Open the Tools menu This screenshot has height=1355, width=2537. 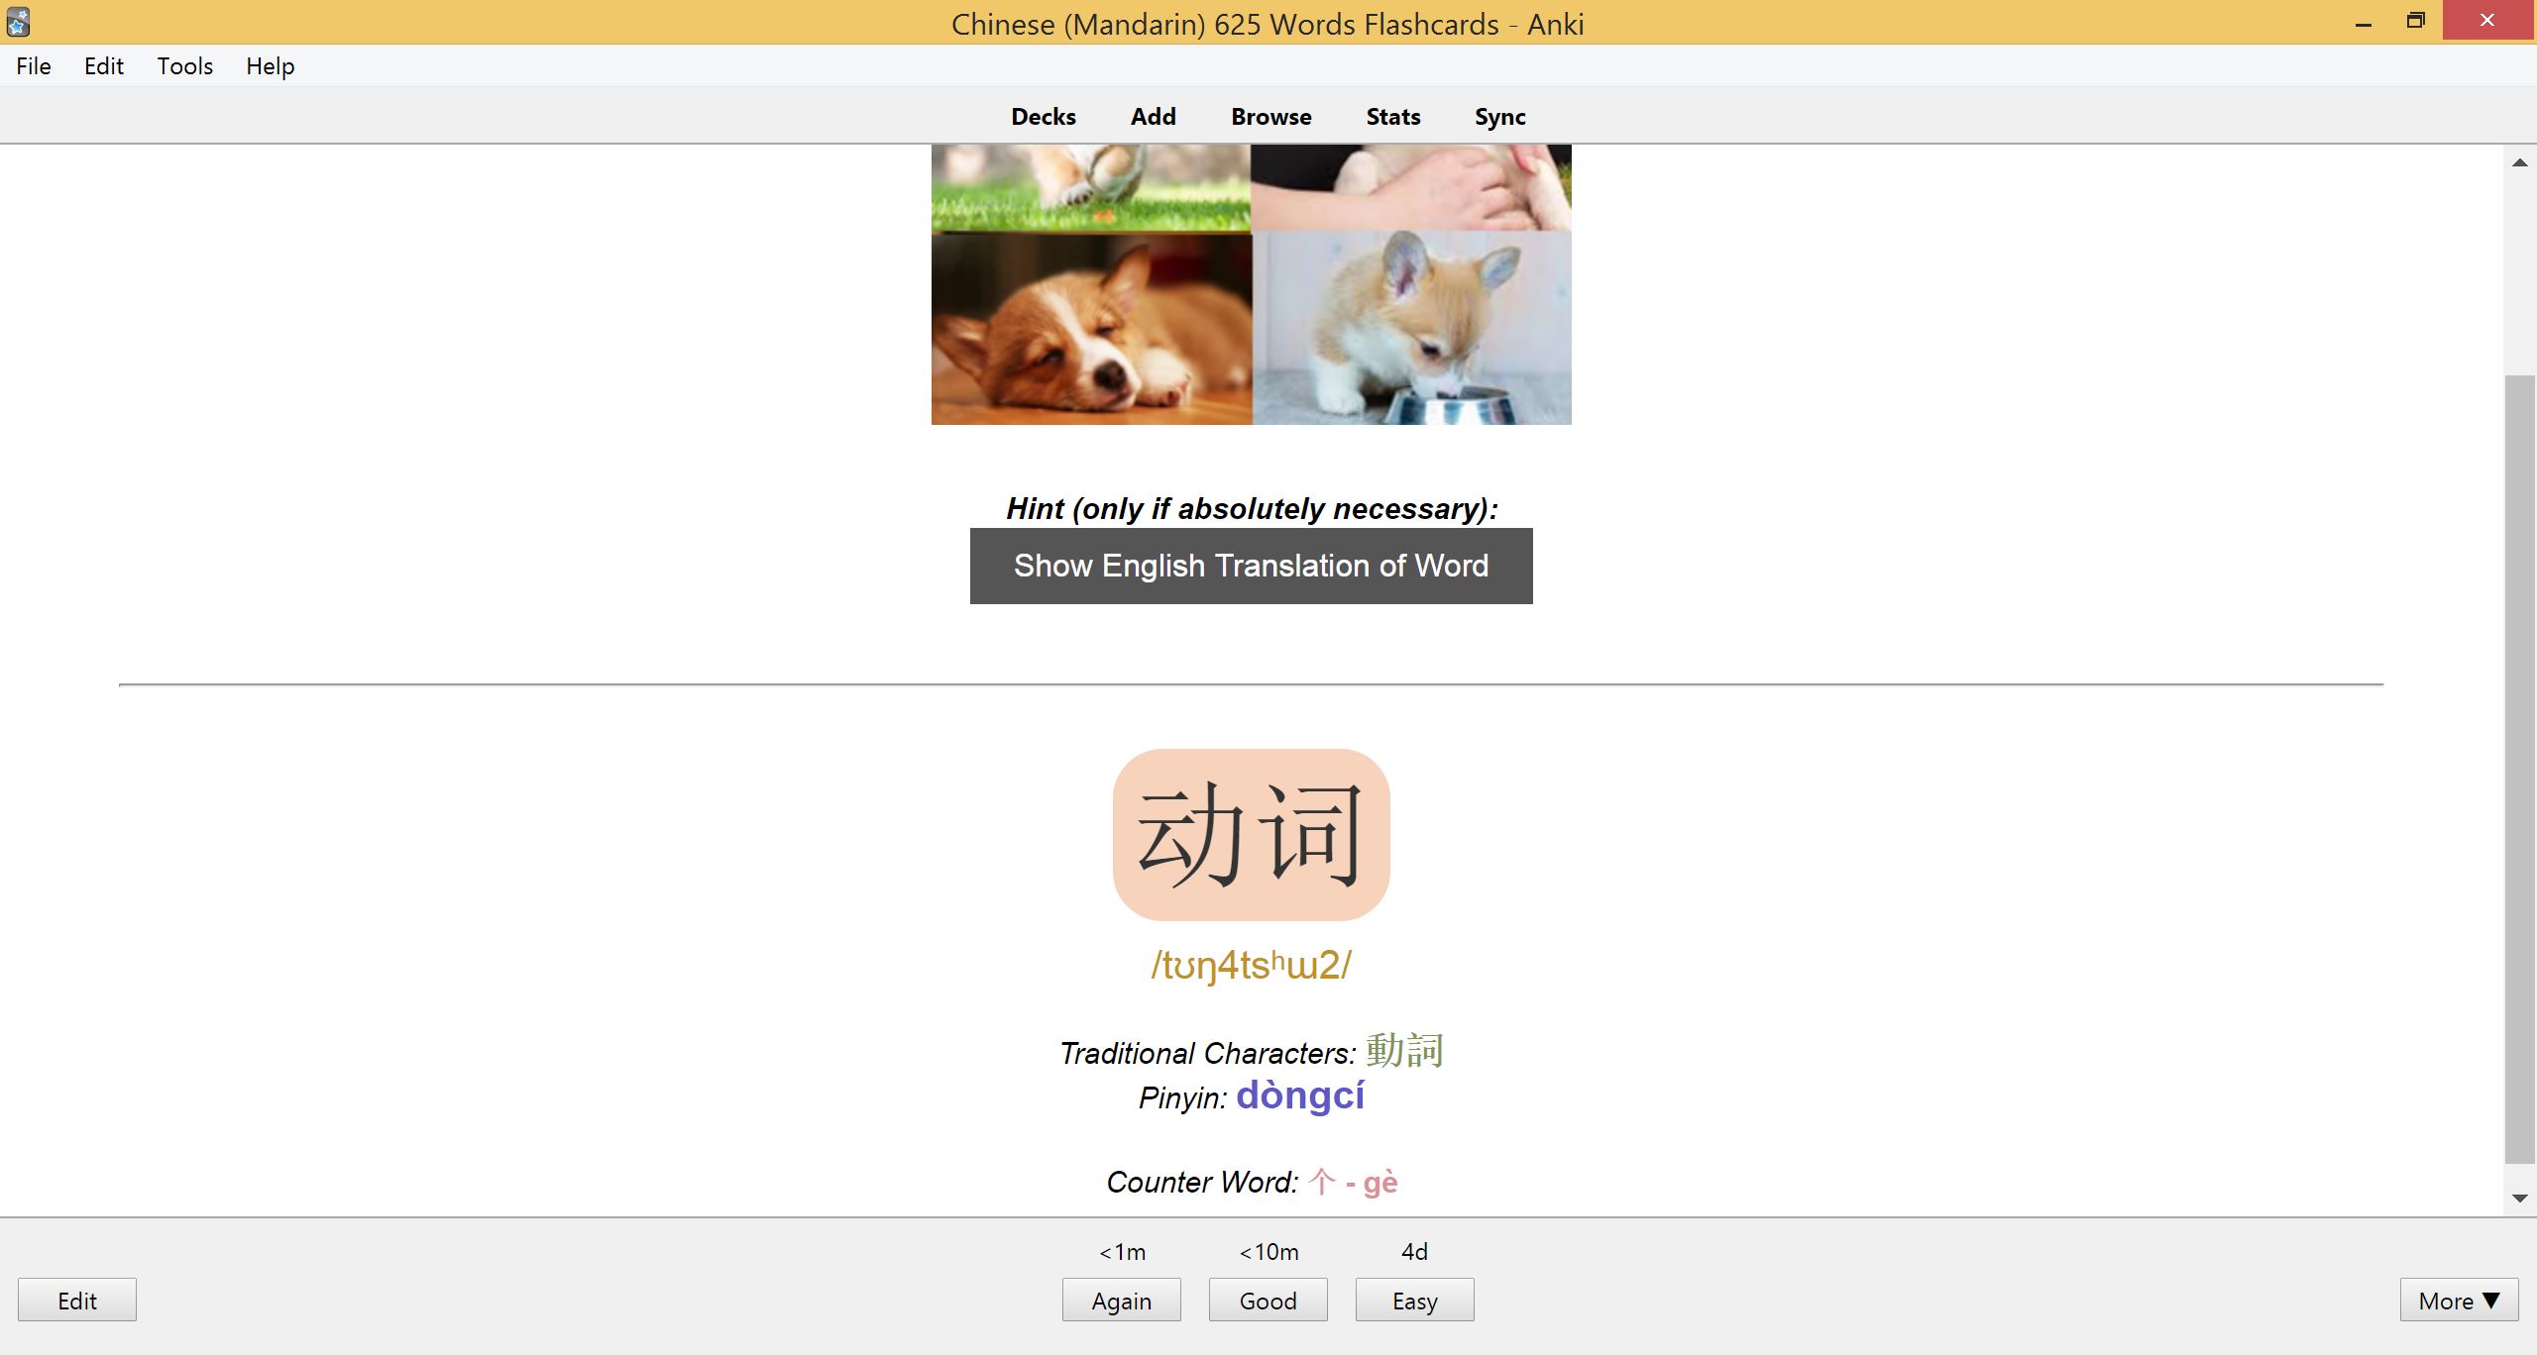pos(185,66)
